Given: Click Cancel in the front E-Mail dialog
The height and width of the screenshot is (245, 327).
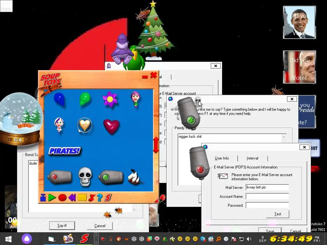Looking at the screenshot, I should pyautogui.click(x=295, y=230).
